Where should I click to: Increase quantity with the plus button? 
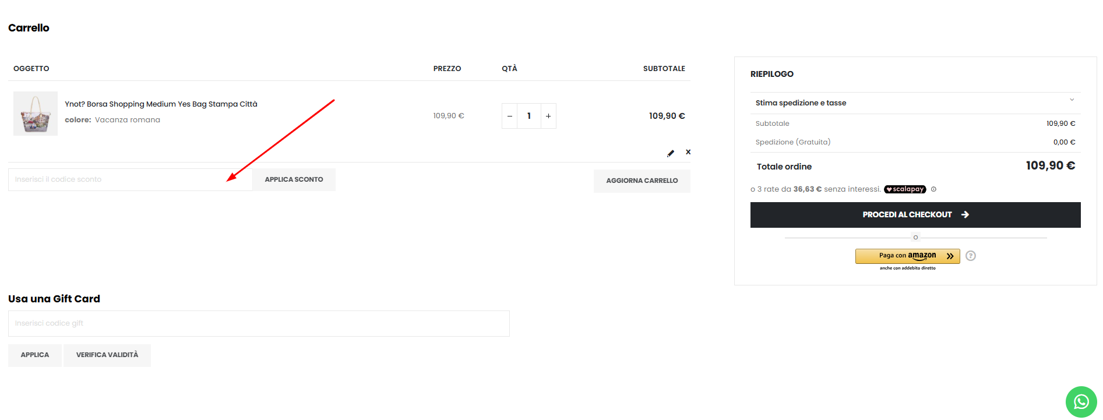(548, 116)
